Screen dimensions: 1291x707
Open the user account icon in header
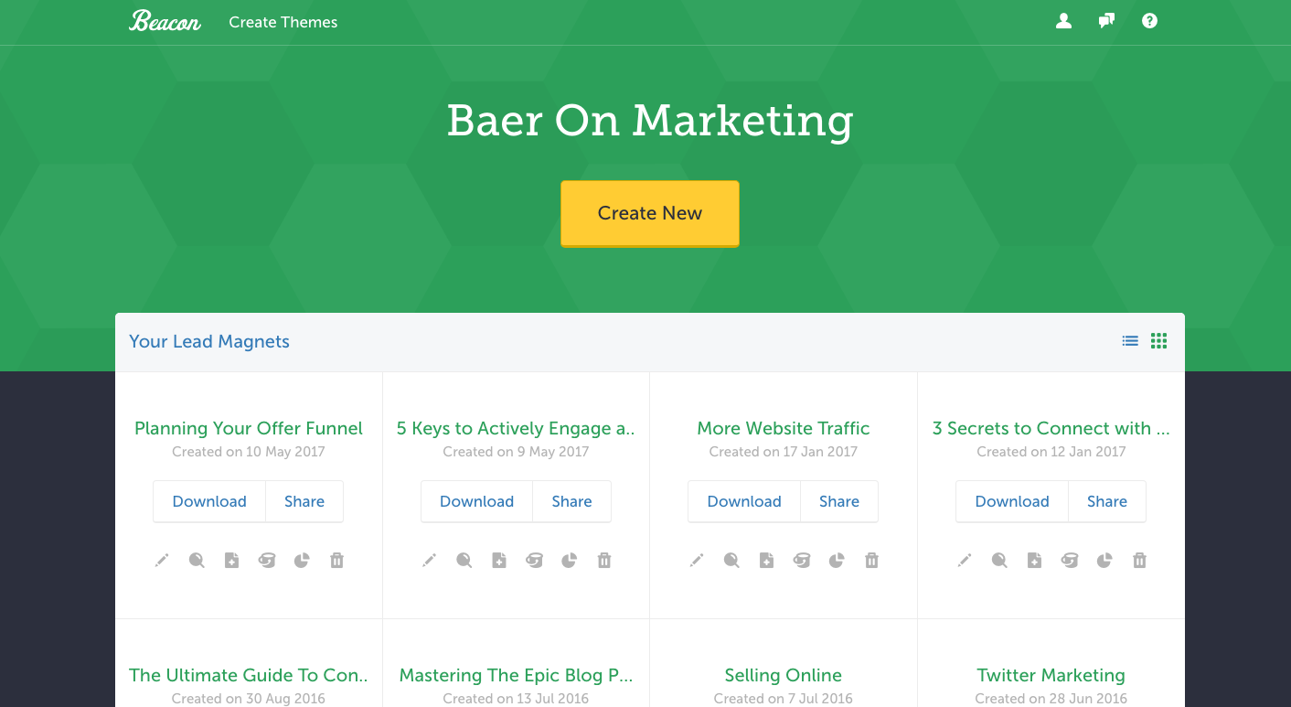pyautogui.click(x=1063, y=21)
